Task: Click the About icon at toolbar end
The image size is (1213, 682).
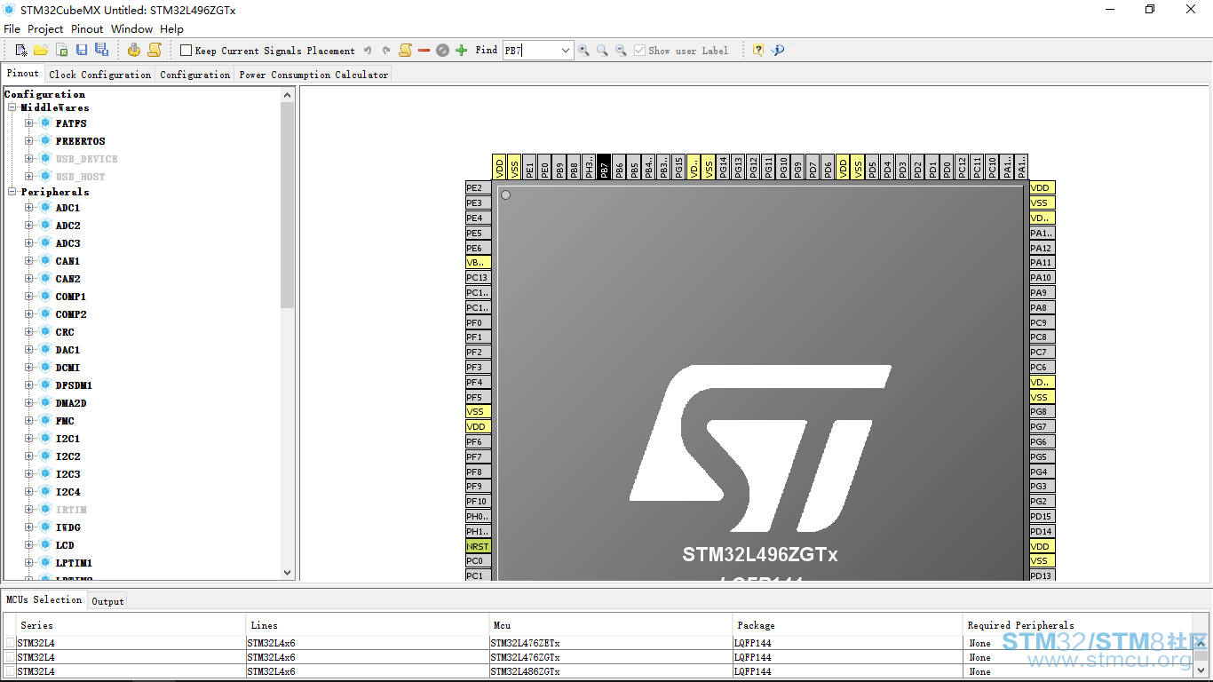Action: [778, 51]
